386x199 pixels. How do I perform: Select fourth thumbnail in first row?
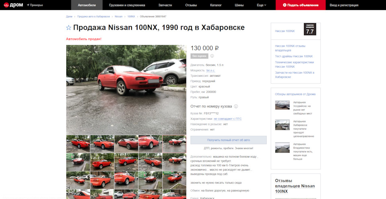point(150,144)
